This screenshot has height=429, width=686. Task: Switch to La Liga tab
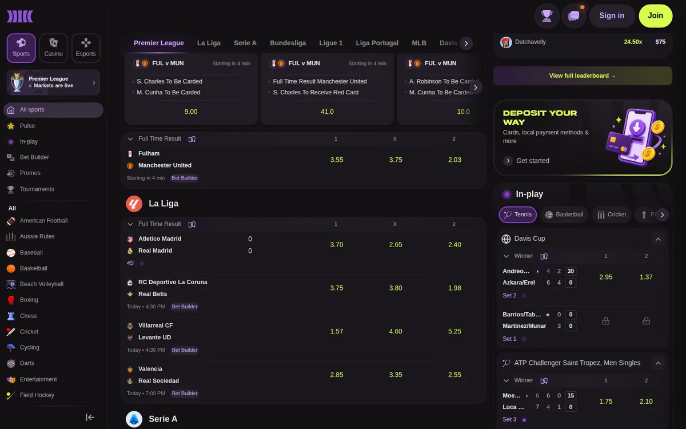coord(209,43)
